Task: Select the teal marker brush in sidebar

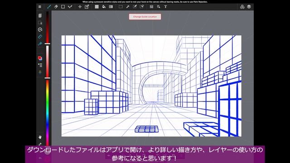Action: tap(40, 43)
